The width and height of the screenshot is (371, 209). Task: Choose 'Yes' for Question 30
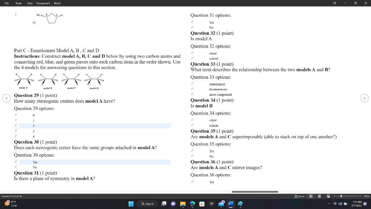16,162
